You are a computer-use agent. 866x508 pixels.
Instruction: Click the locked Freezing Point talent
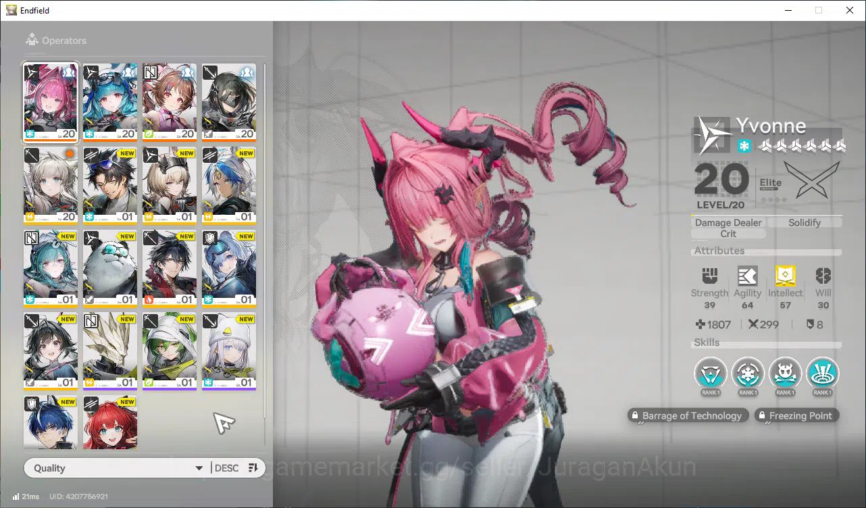coord(796,415)
